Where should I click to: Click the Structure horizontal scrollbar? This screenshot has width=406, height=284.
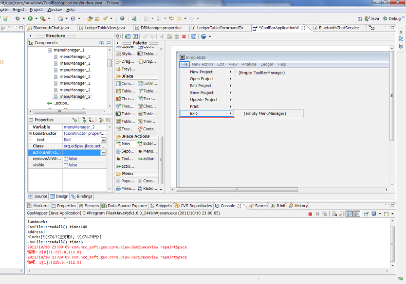[59, 111]
